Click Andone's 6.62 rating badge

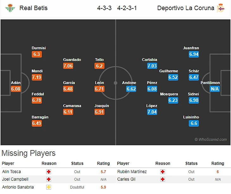[x=131, y=89]
